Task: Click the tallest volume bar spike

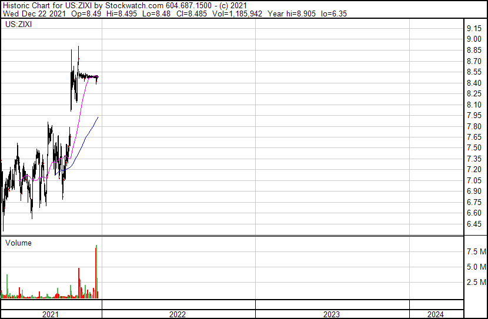Action: pyautogui.click(x=96, y=270)
